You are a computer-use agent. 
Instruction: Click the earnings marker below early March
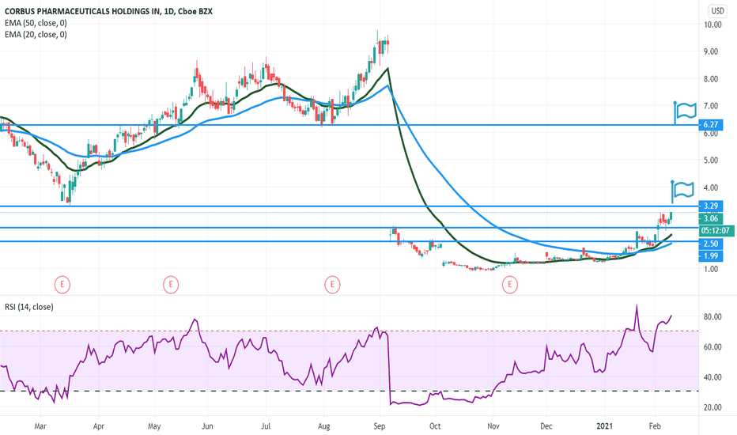(x=62, y=285)
